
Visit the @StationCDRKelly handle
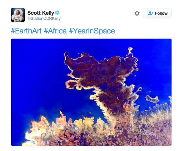pos(44,18)
